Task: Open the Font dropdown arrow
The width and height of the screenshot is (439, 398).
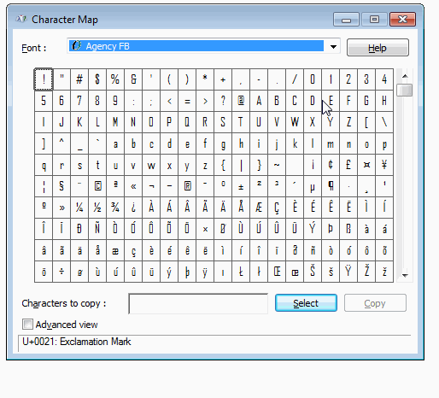Action: (x=333, y=47)
